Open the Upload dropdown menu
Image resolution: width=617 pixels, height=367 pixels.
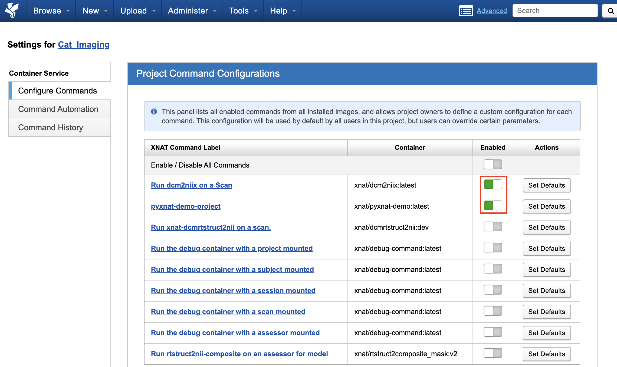coord(137,11)
